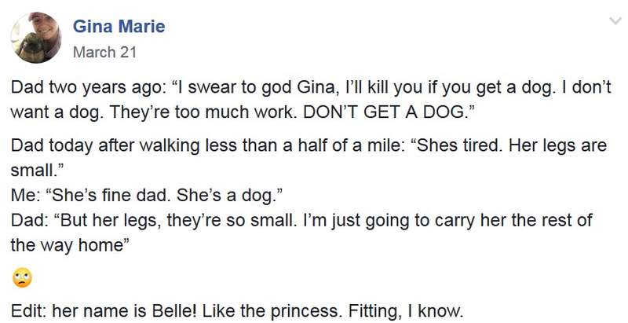Screen dimensions: 628x323
Task: Click Gina Marie's profile picture
Action: [36, 37]
